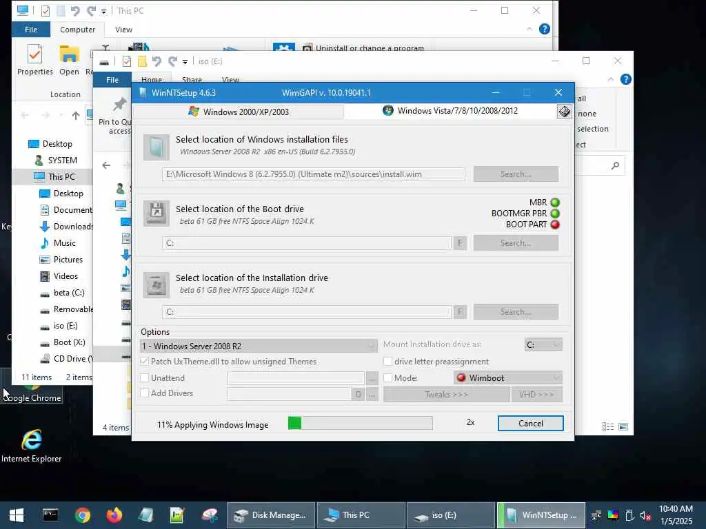Select beta (C:) in This PC tree
706x529 pixels.
coord(68,292)
